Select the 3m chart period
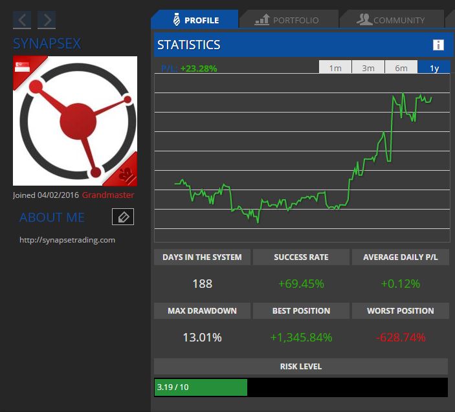 pos(368,68)
